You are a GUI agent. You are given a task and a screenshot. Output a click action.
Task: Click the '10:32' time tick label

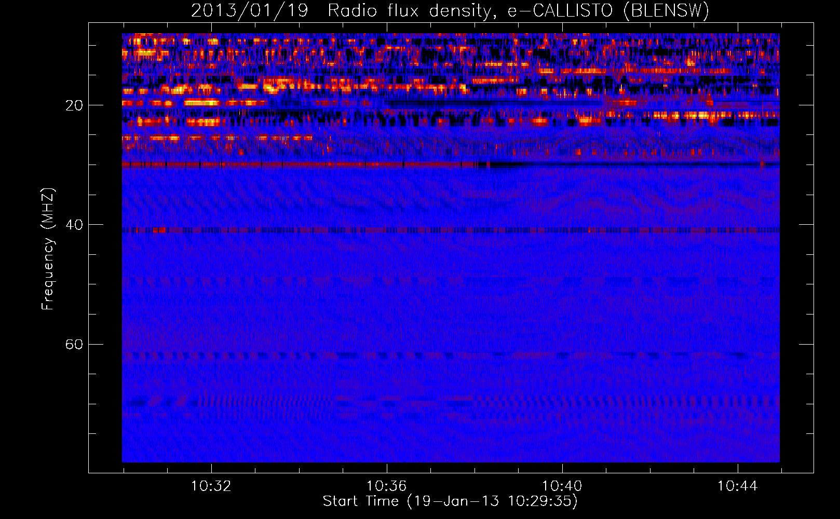[x=211, y=486]
